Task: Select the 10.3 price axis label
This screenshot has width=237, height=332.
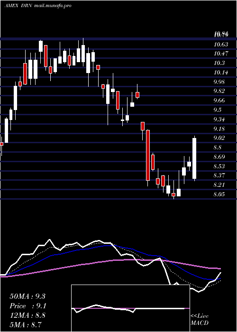Action: coord(219,63)
